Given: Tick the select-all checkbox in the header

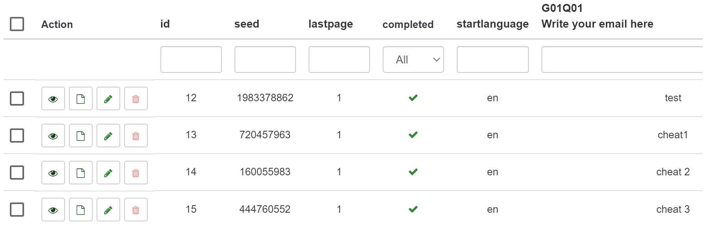Looking at the screenshot, I should [17, 24].
